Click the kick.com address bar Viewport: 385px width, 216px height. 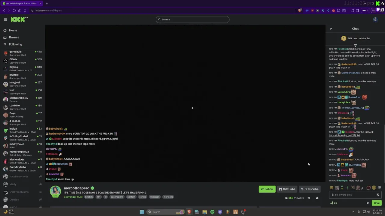click(x=162, y=10)
